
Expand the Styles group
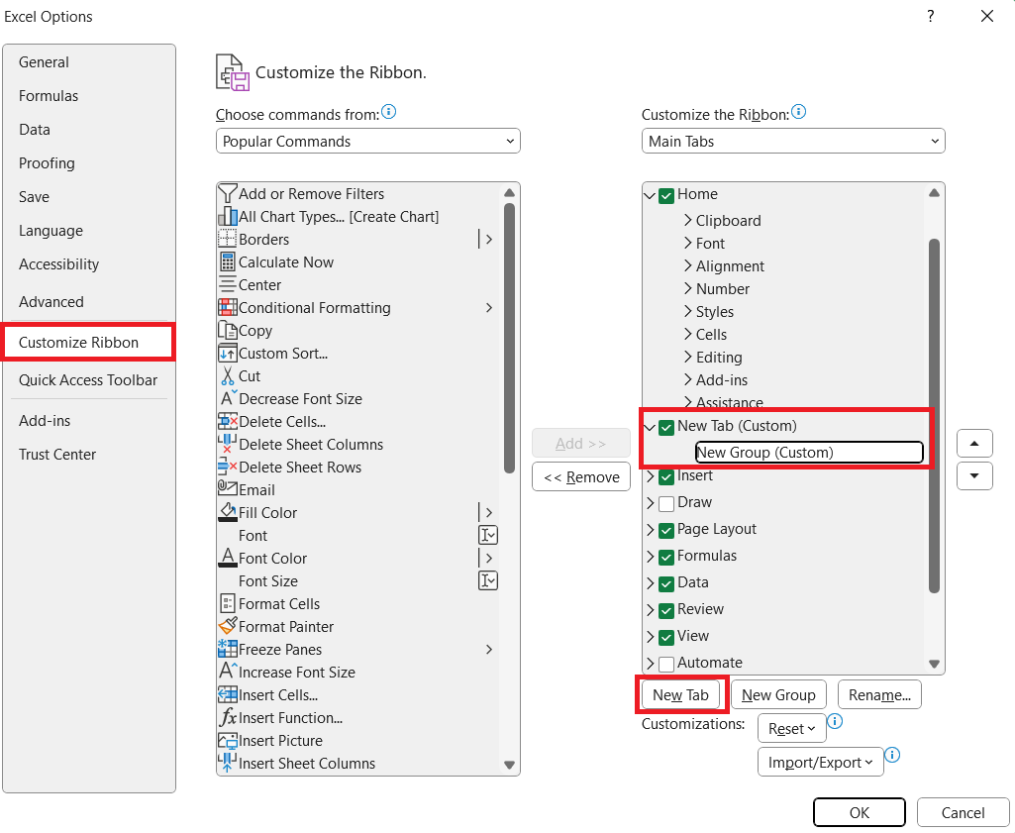coord(688,311)
